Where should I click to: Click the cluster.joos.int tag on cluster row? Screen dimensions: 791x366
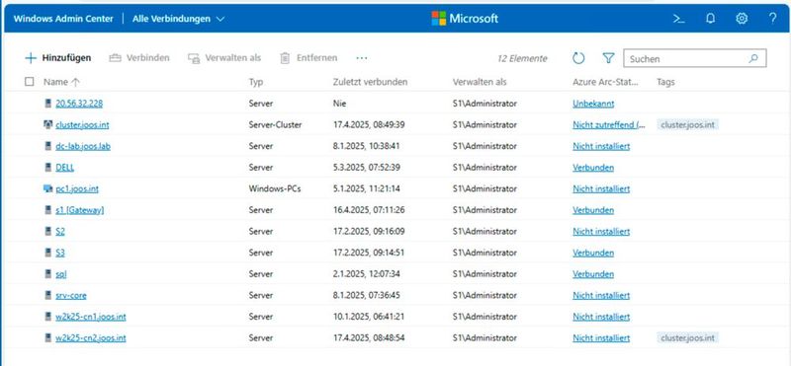[687, 125]
